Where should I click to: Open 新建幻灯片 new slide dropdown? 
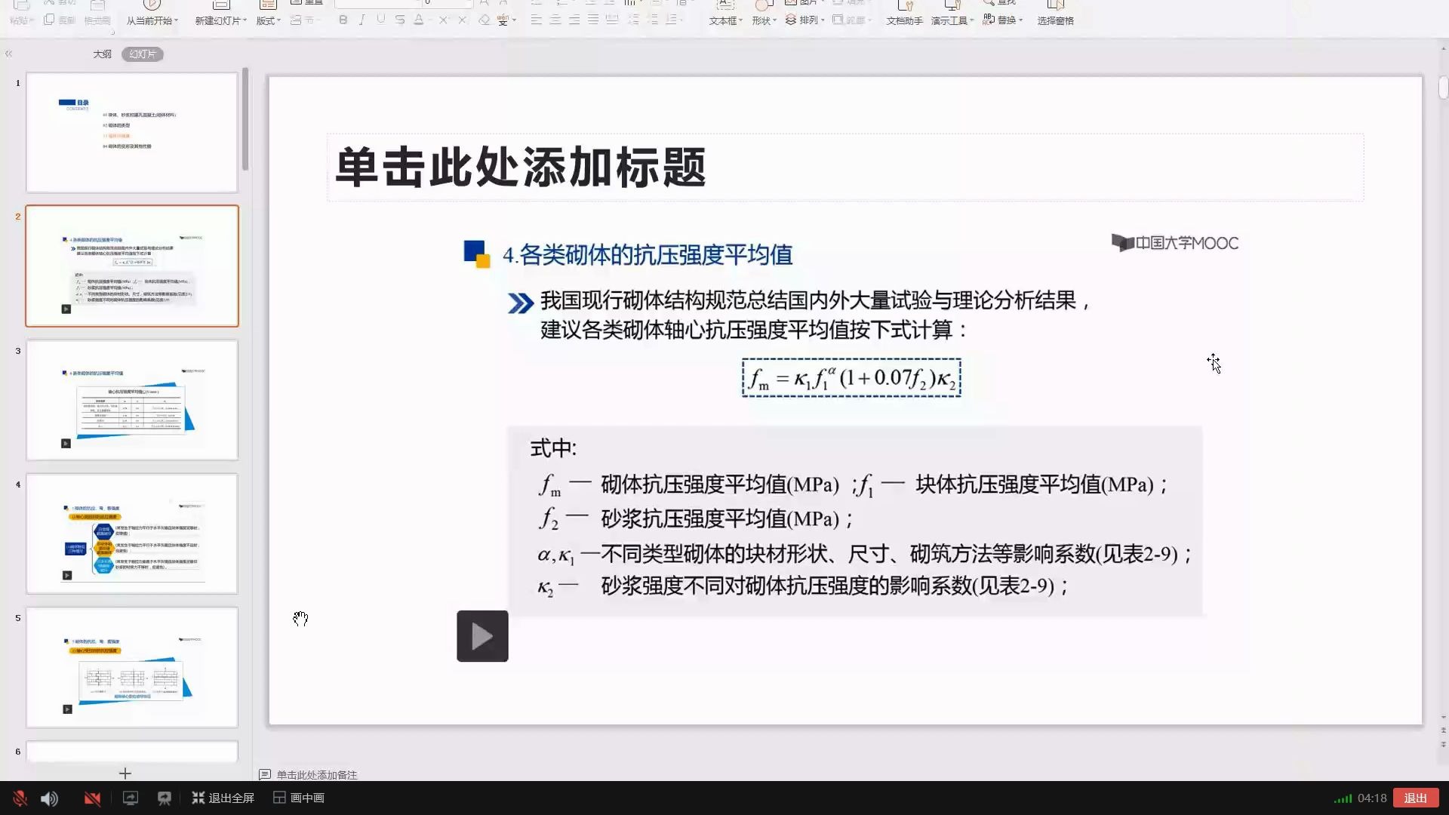point(220,20)
